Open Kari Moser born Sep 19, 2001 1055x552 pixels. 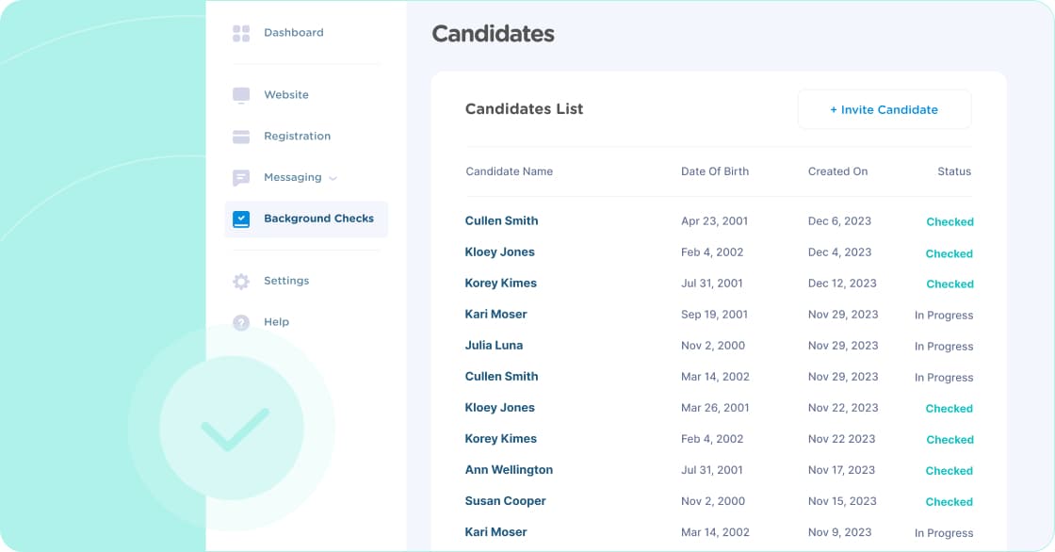[495, 315]
